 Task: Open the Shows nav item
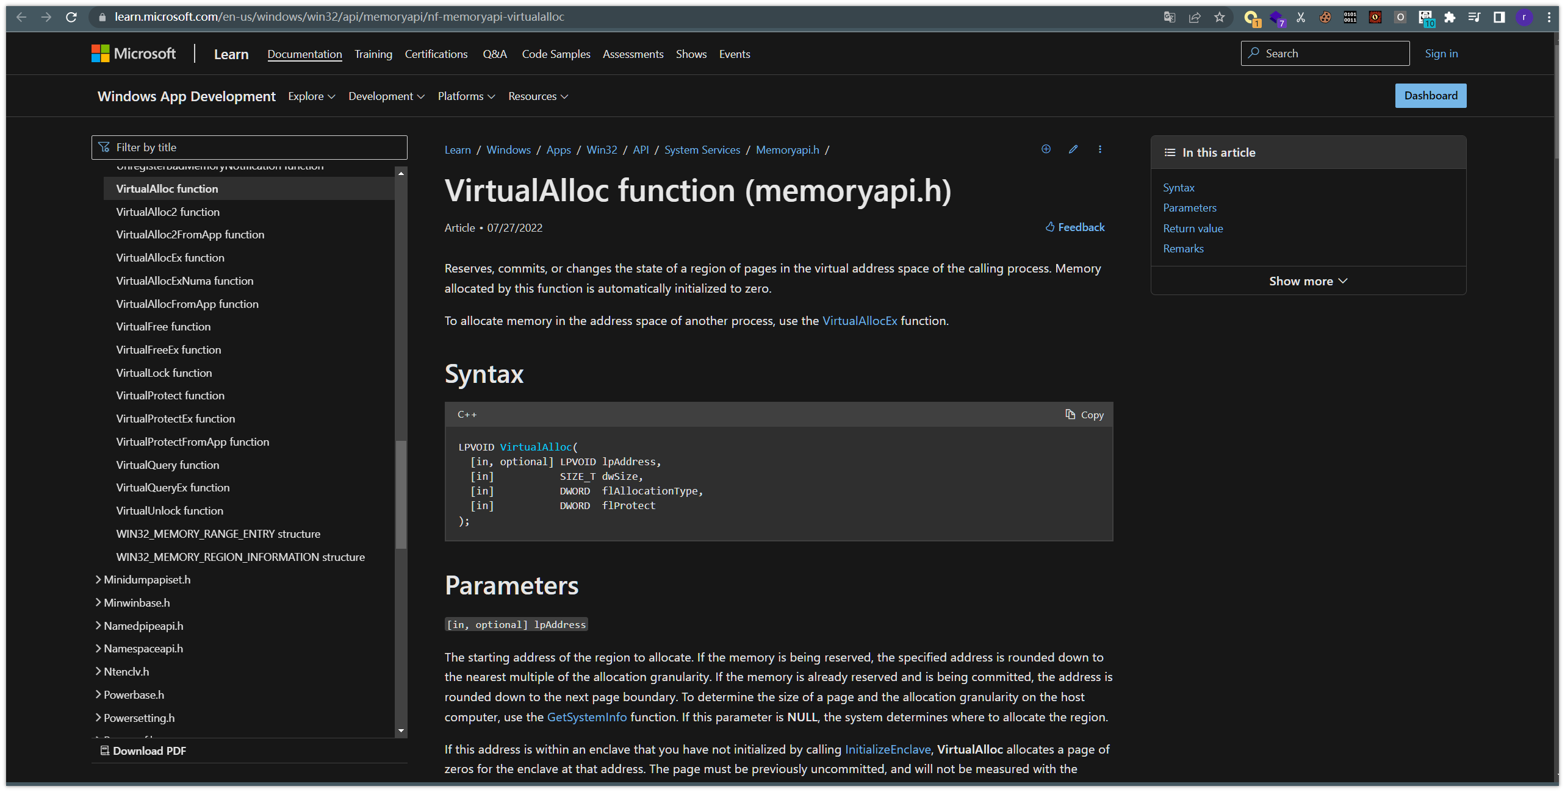(691, 54)
